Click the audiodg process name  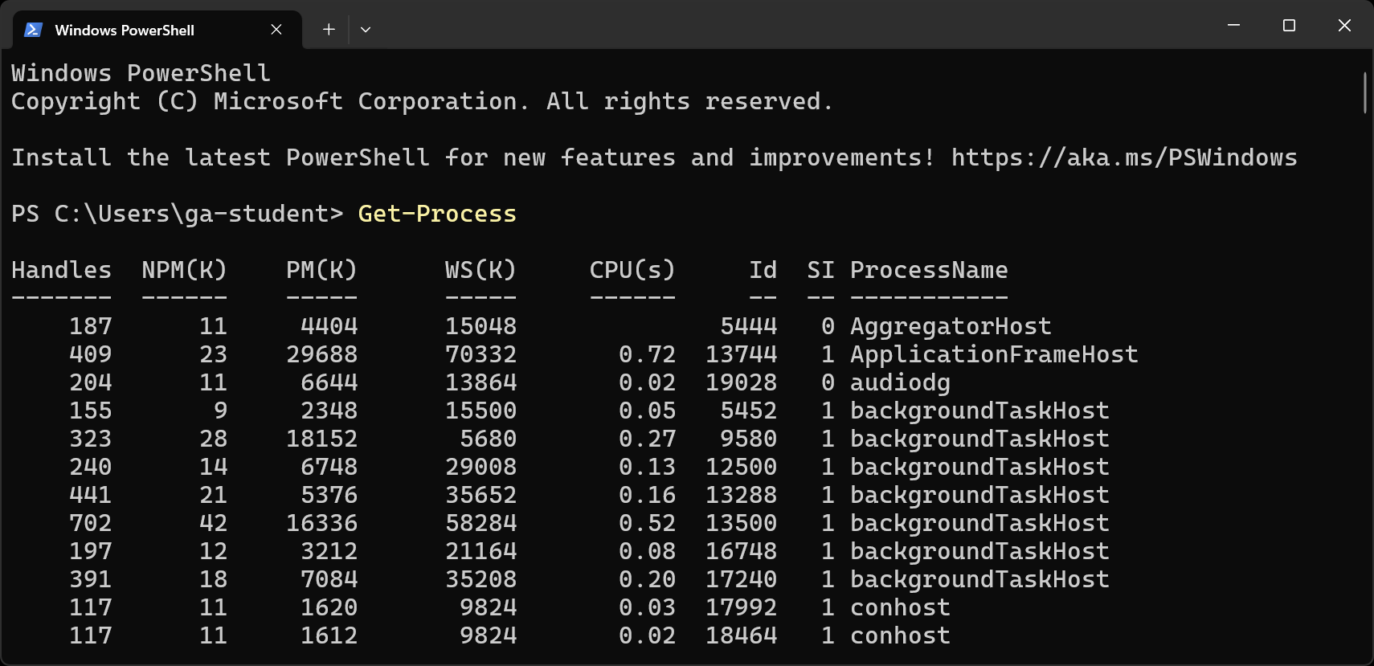(x=900, y=382)
